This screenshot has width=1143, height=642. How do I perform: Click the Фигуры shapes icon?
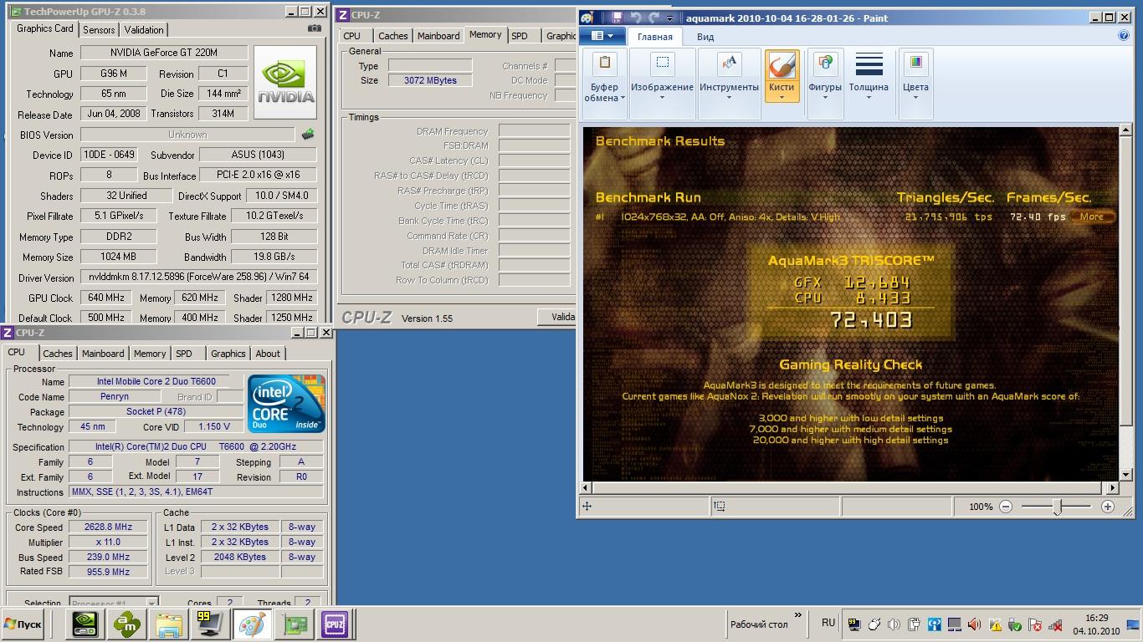click(x=825, y=64)
